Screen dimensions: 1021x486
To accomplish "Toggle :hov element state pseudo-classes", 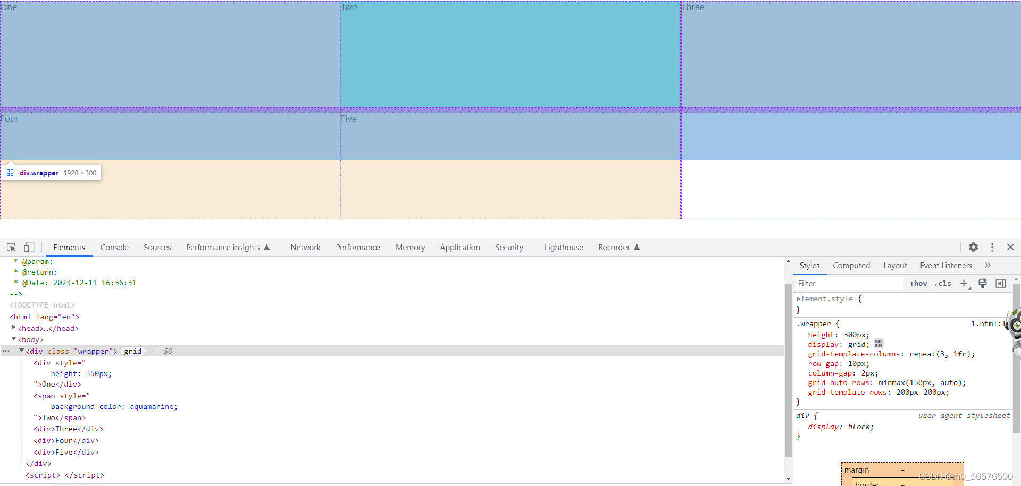I will point(918,284).
